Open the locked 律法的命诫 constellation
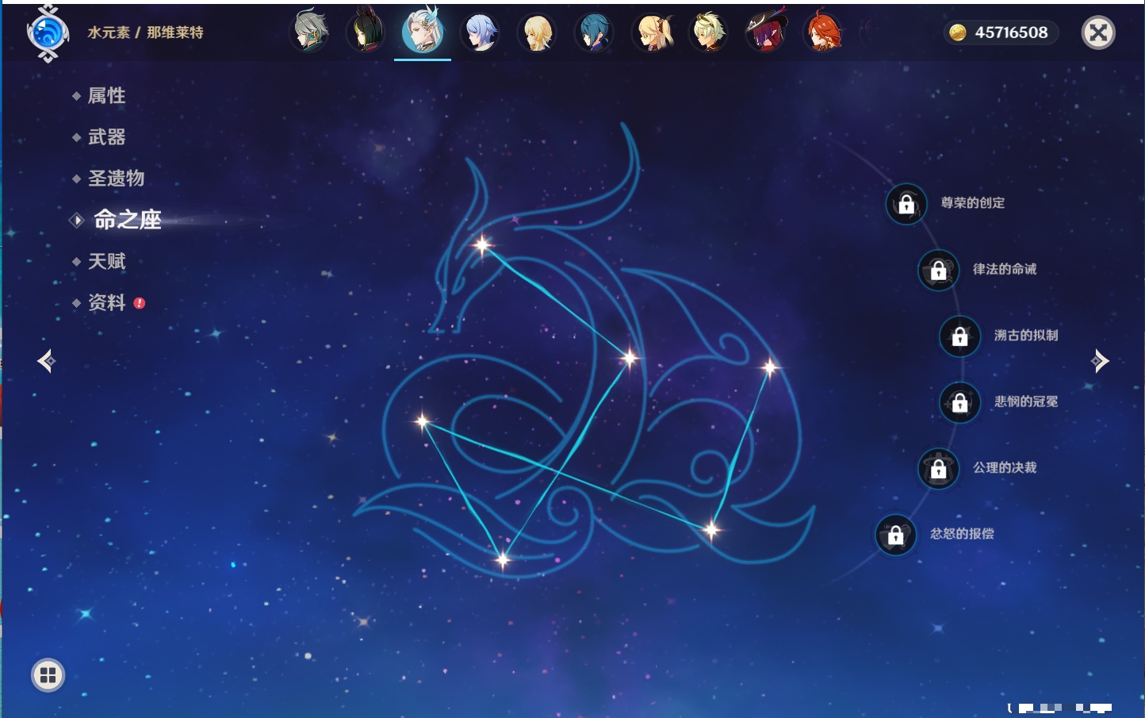 tap(939, 271)
